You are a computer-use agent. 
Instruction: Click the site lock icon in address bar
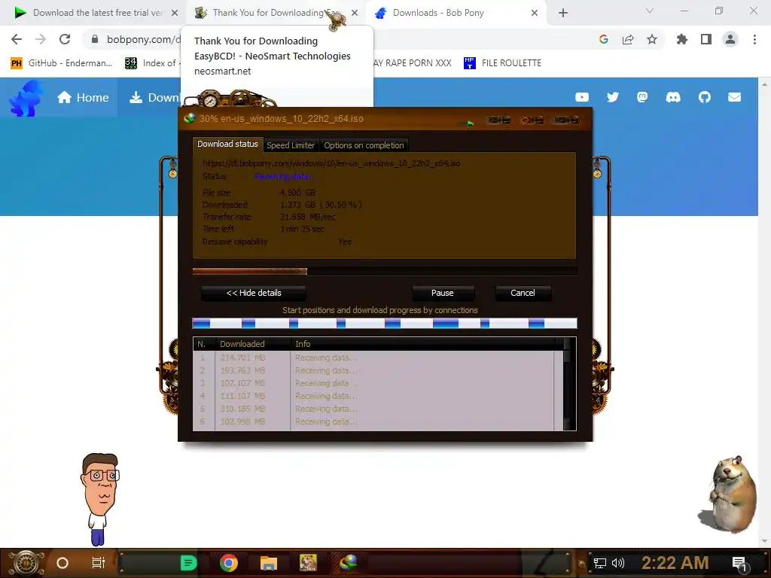[x=95, y=39]
